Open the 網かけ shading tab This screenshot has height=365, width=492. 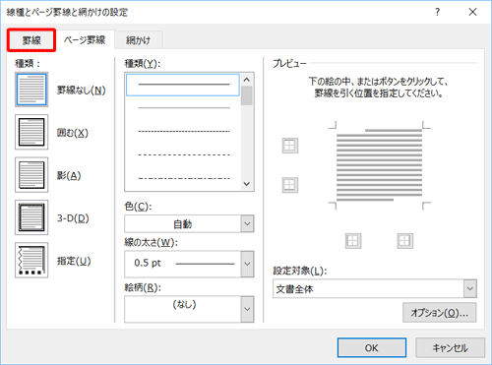pos(138,40)
